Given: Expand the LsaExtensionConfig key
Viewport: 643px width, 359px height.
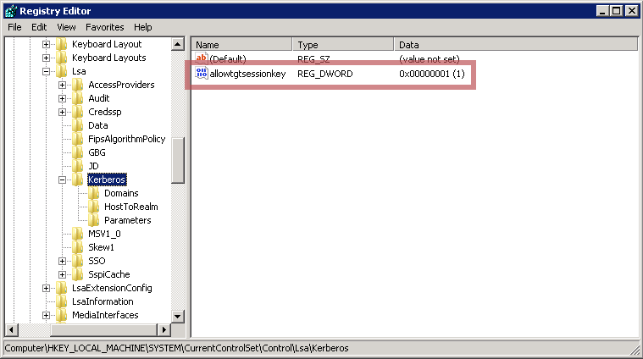Looking at the screenshot, I should (x=46, y=288).
